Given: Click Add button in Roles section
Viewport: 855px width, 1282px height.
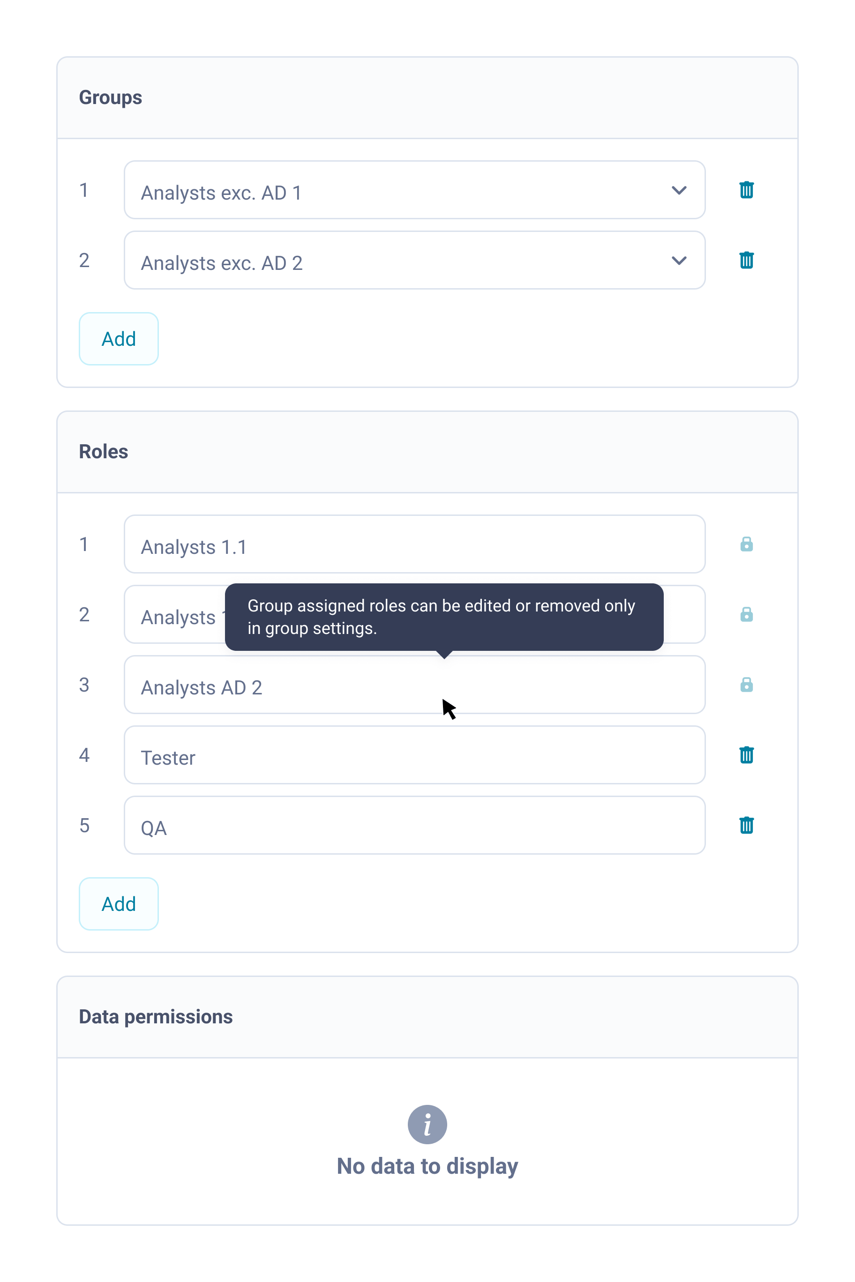Looking at the screenshot, I should click(118, 904).
